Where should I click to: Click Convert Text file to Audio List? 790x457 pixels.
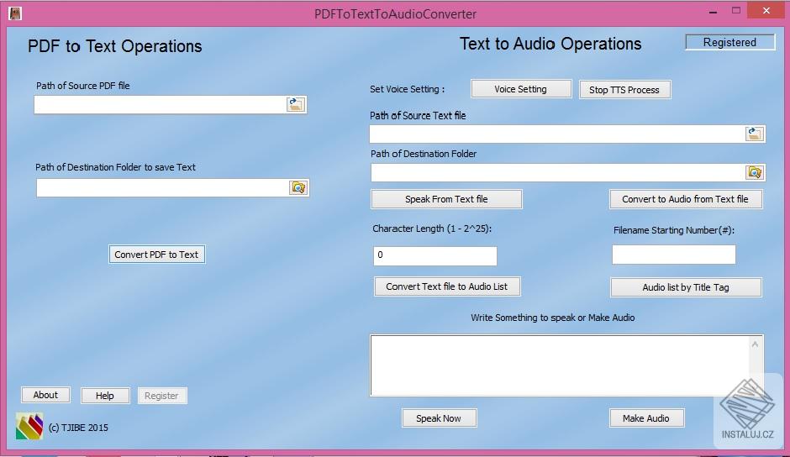pyautogui.click(x=447, y=286)
